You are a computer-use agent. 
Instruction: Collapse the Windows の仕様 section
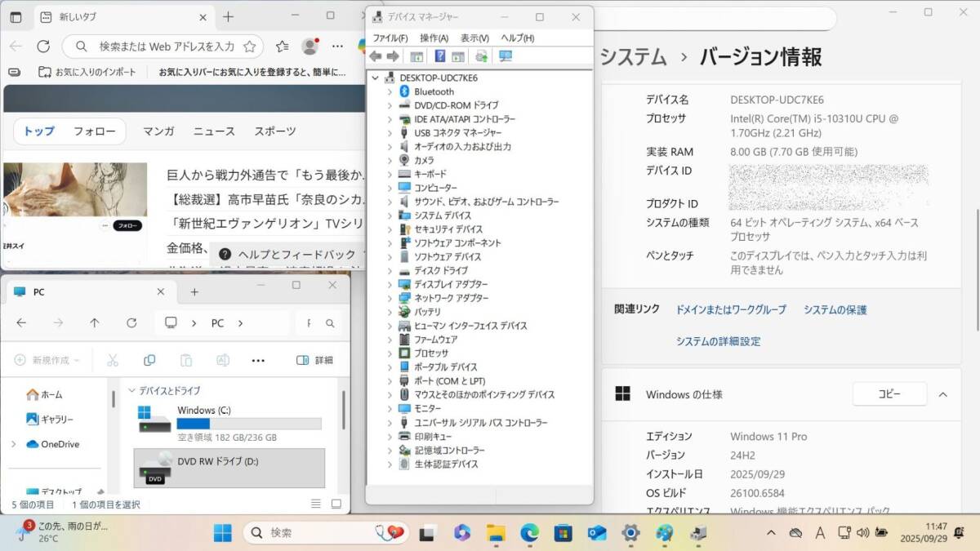coord(942,394)
